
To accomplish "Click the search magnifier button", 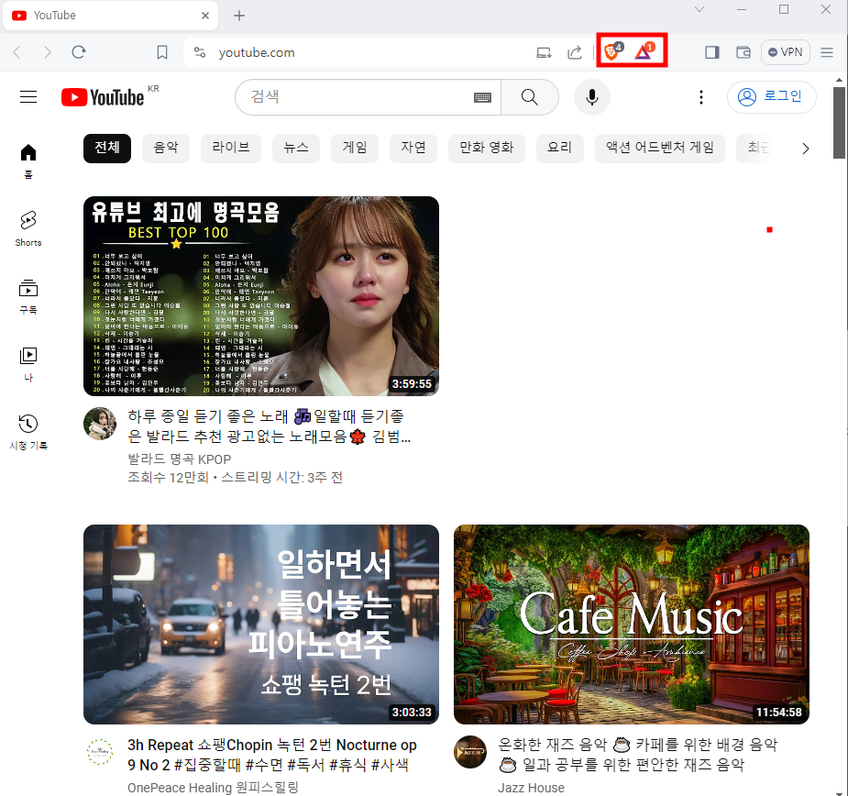I will click(530, 96).
